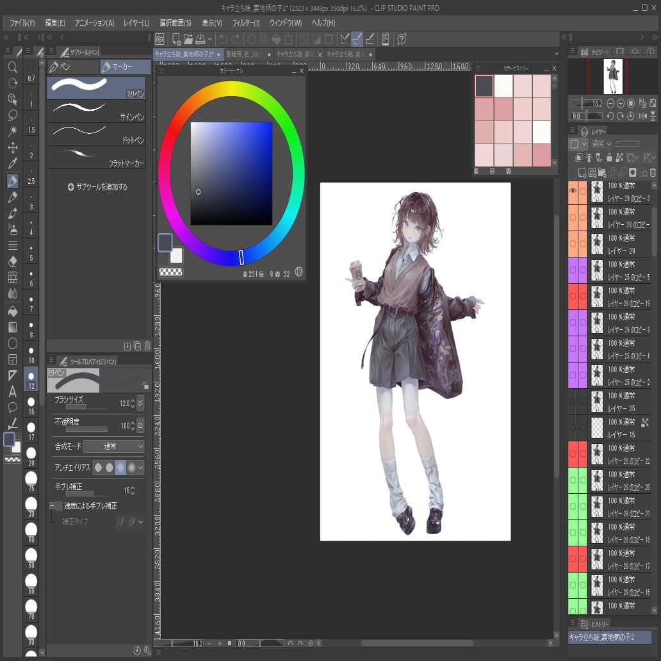Toggle Set as reference layer lighthouse icon
Screen dimensions: 661x661
(x=589, y=158)
